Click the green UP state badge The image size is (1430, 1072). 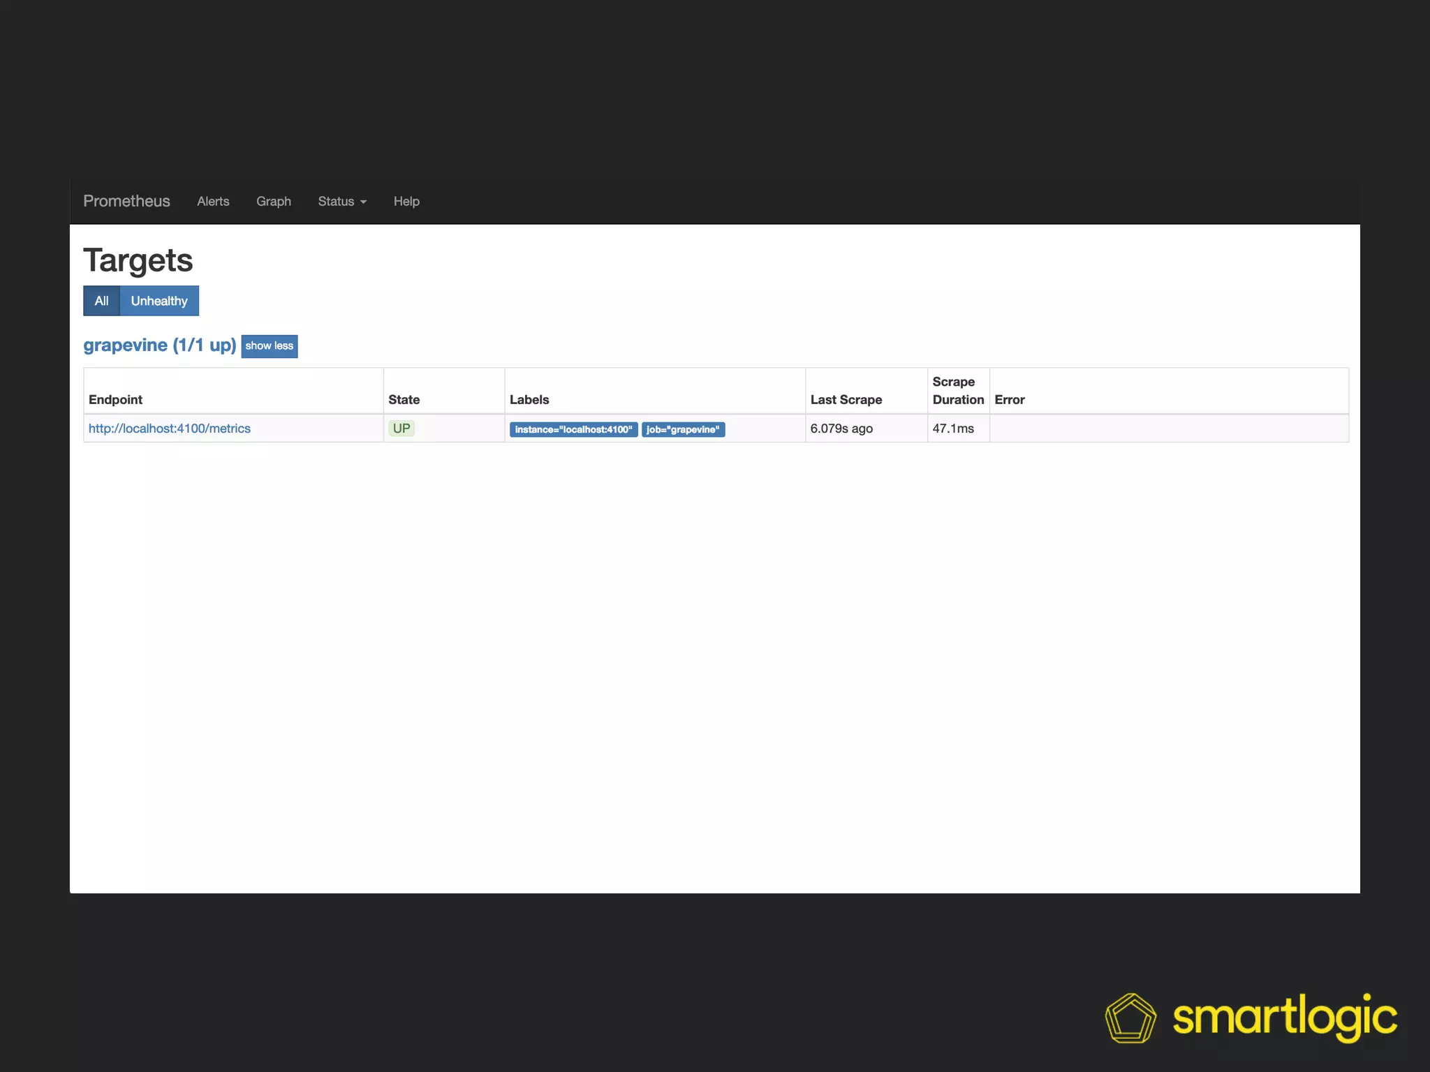(x=401, y=429)
